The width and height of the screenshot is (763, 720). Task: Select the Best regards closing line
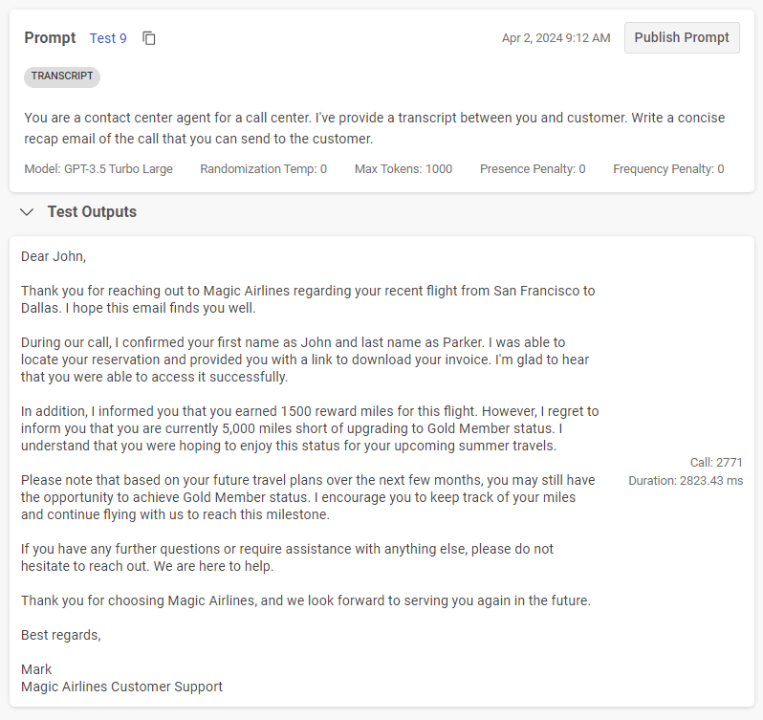tap(60, 635)
